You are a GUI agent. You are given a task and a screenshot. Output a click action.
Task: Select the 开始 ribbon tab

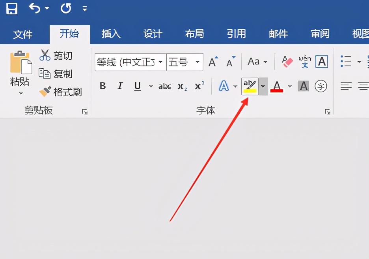coord(69,34)
